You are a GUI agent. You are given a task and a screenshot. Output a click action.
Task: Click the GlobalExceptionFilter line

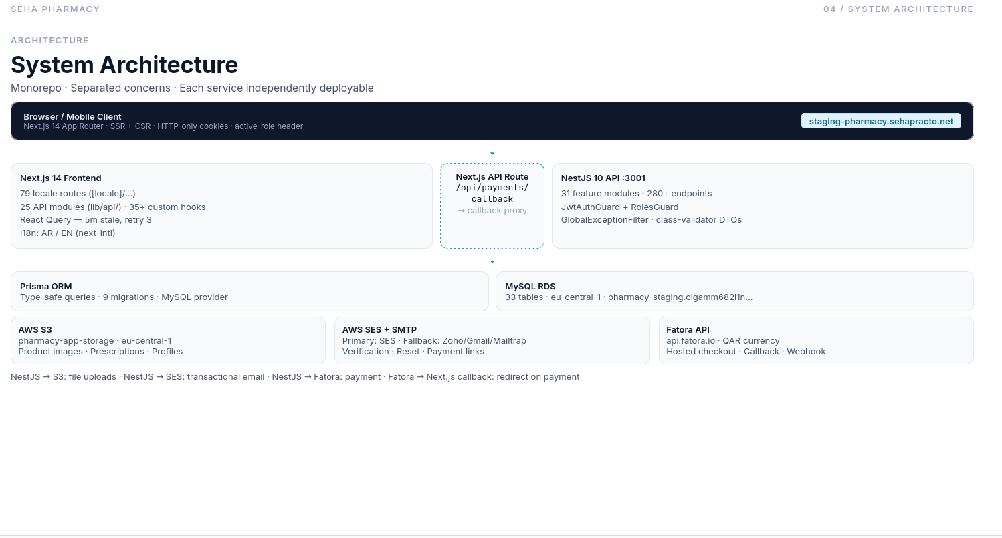point(652,220)
